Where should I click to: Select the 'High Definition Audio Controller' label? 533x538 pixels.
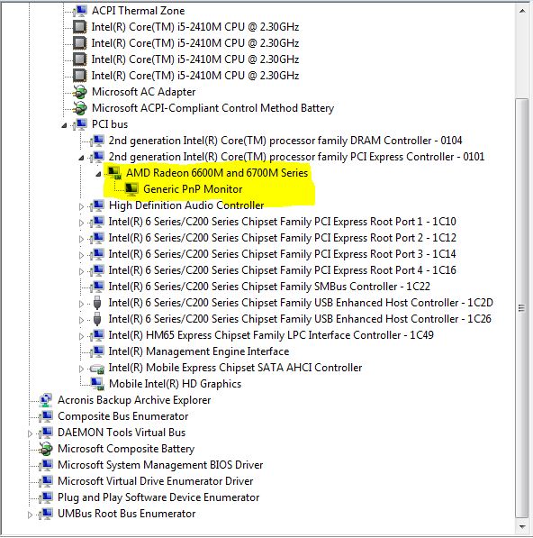pos(186,205)
